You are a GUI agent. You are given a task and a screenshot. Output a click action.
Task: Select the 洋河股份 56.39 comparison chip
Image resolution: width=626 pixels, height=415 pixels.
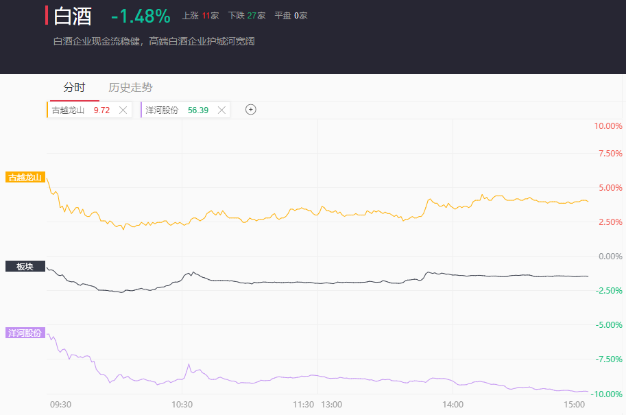coord(177,110)
